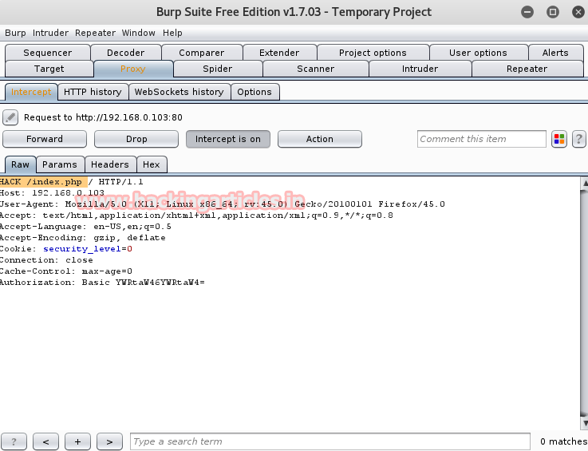The height and width of the screenshot is (451, 588).
Task: Minimize the Burp Suite window
Action: coord(527,12)
